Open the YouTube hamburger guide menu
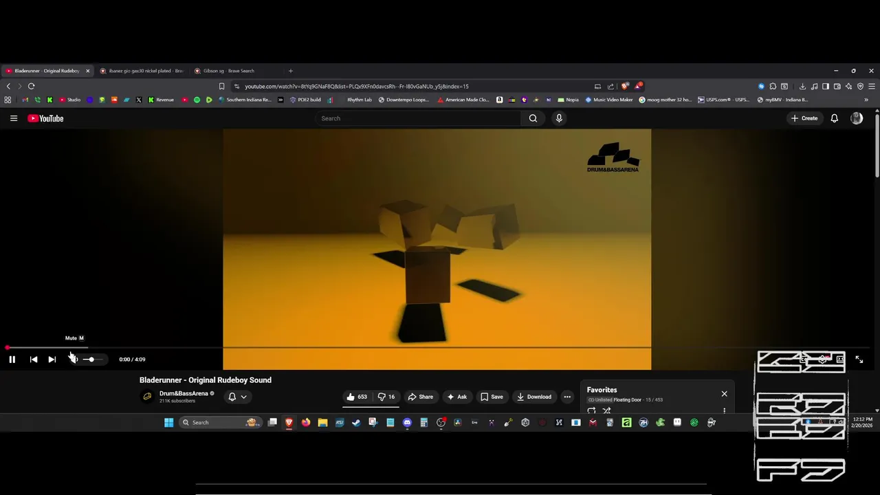Screen dimensions: 880x495 [13, 118]
